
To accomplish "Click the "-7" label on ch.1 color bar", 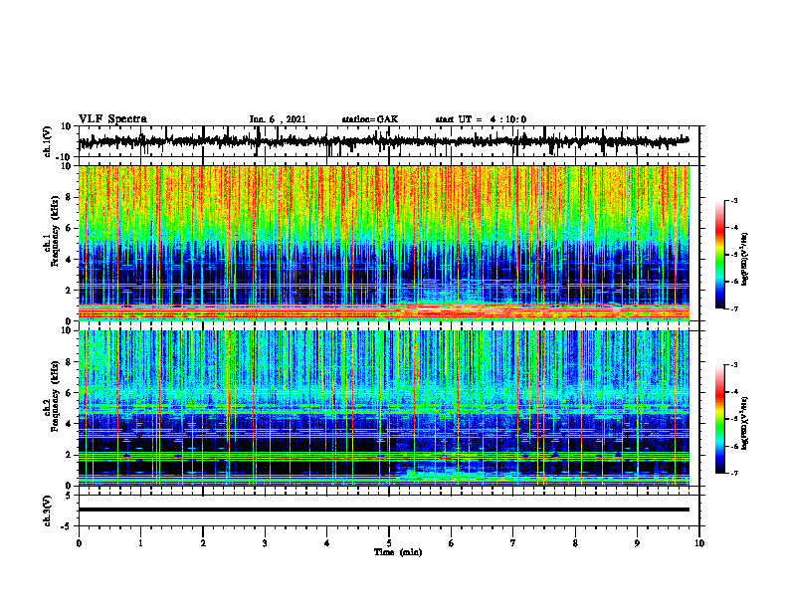I will tap(734, 308).
